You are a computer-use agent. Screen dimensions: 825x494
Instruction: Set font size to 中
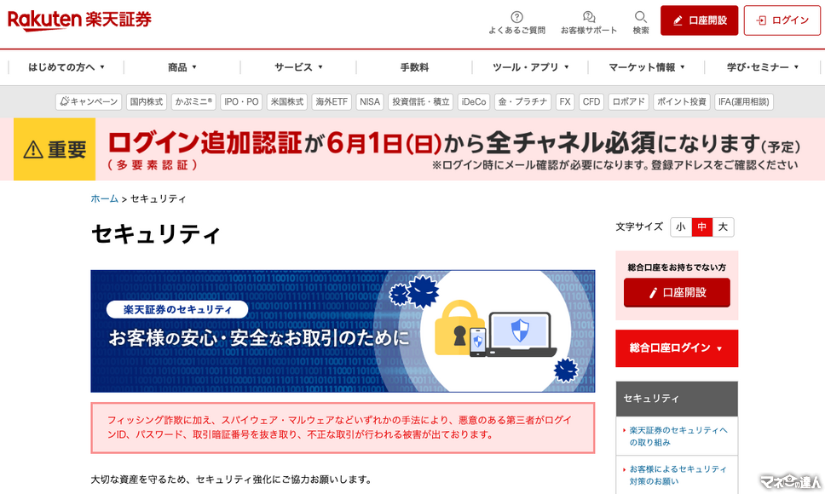tap(702, 227)
